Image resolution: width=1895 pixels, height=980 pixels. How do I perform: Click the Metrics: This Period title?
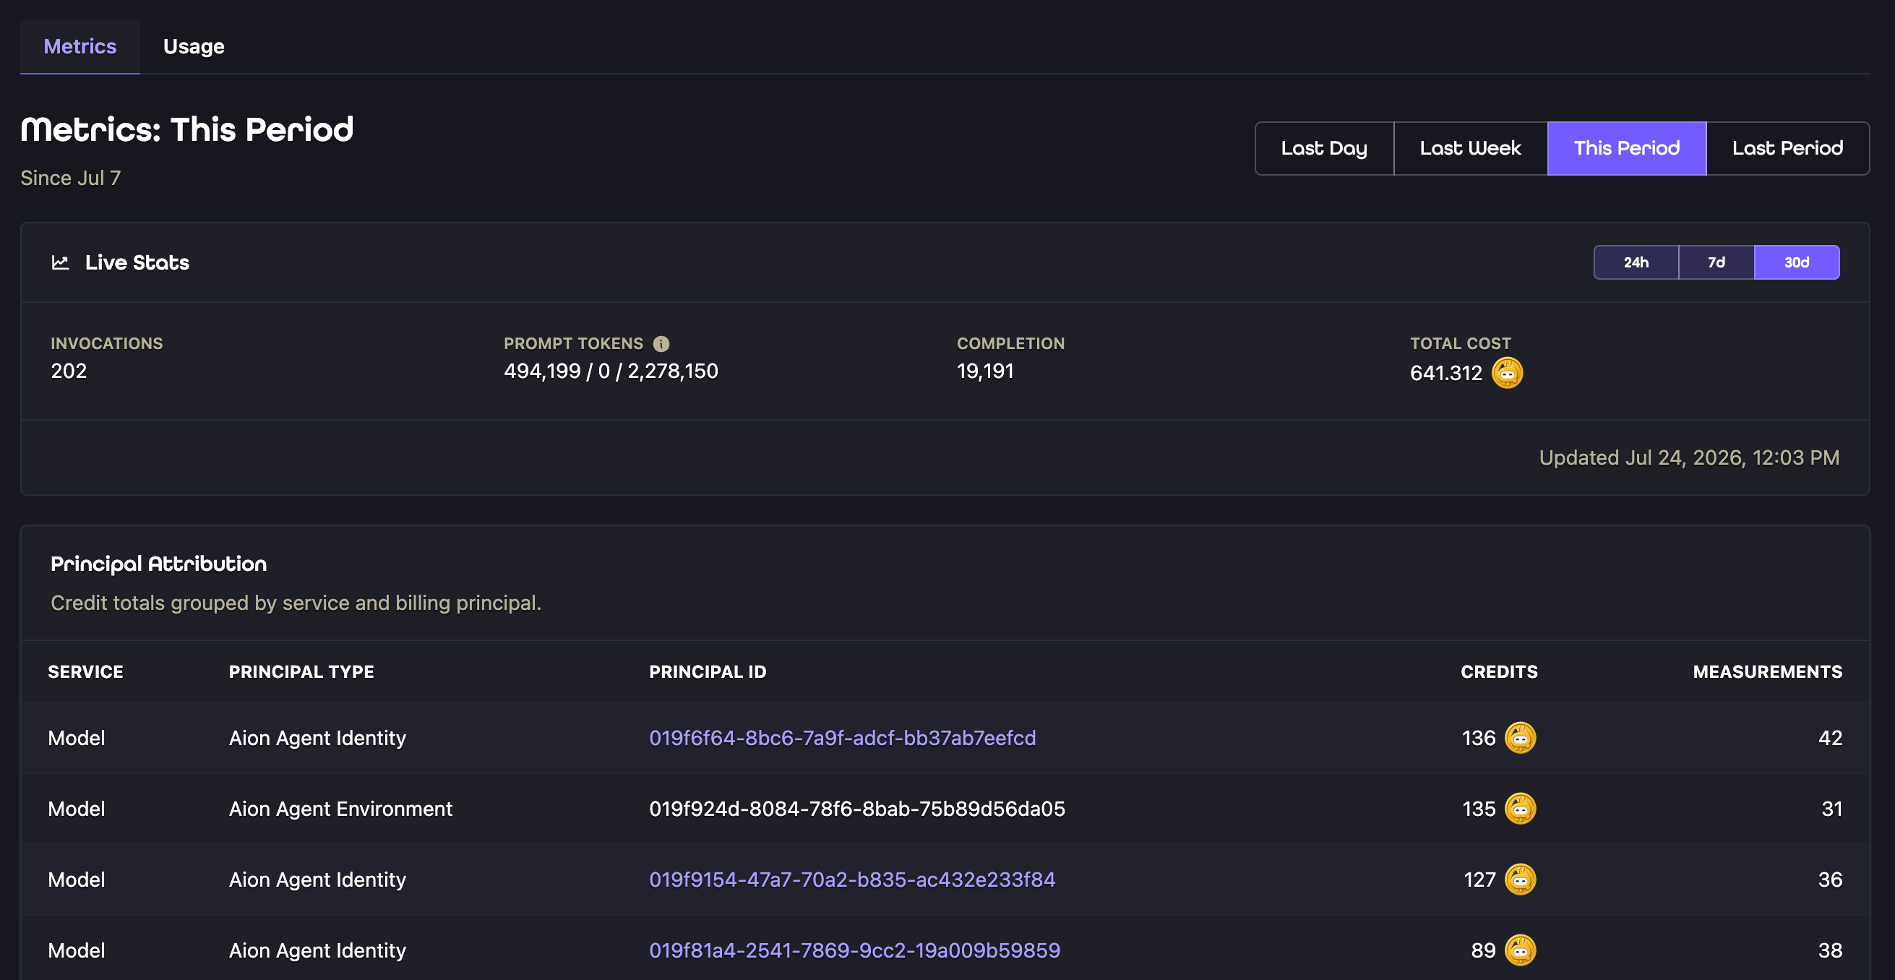[187, 129]
